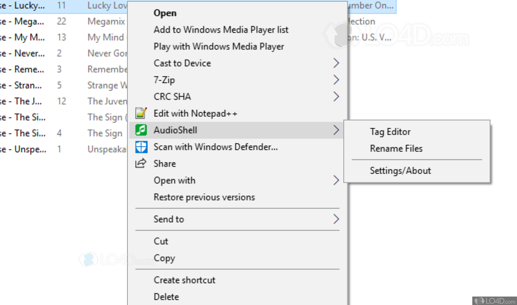This screenshot has height=305, width=517.
Task: Expand the Send to submenu arrow
Action: click(336, 219)
